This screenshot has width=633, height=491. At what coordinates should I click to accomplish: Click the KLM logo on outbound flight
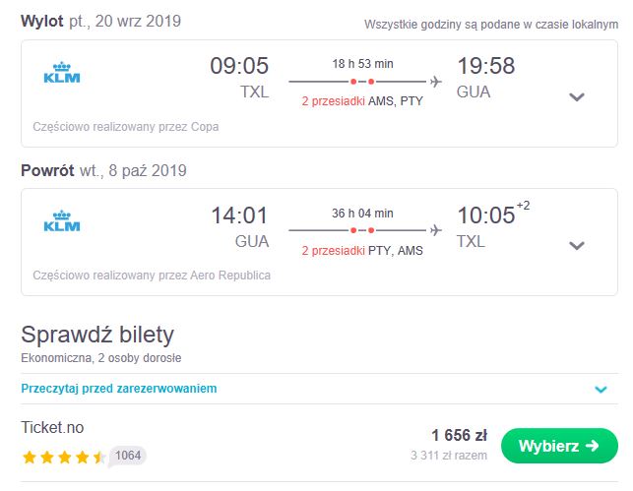pyautogui.click(x=62, y=73)
